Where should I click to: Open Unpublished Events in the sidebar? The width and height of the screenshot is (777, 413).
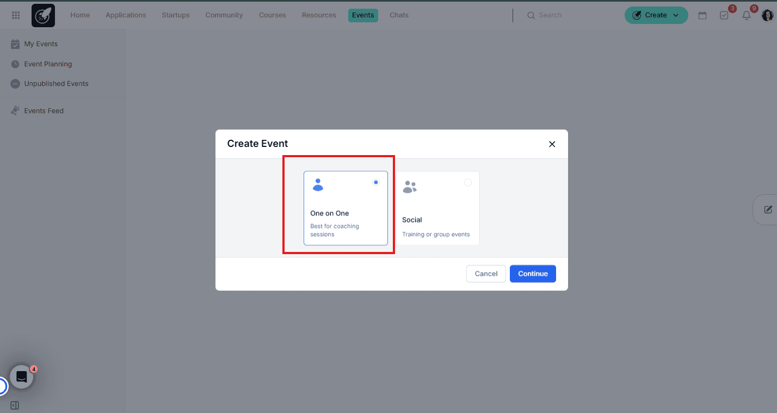pyautogui.click(x=56, y=84)
